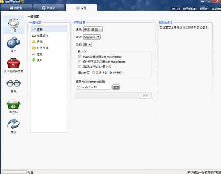Select 过滤邮件 in the general options list
The image size is (221, 174).
tap(42, 48)
